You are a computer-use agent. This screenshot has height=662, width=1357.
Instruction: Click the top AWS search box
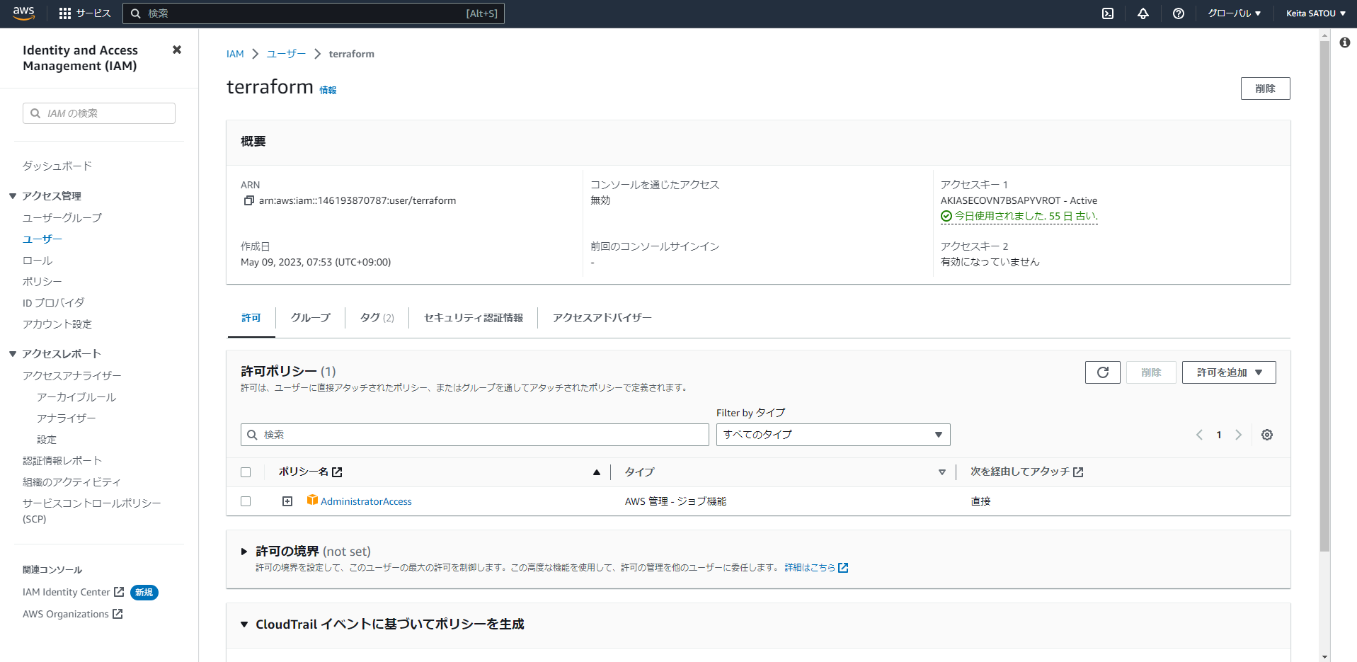pos(314,13)
